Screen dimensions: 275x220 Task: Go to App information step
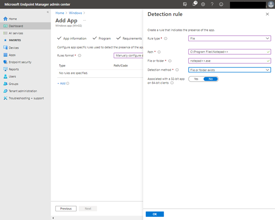point(72,38)
